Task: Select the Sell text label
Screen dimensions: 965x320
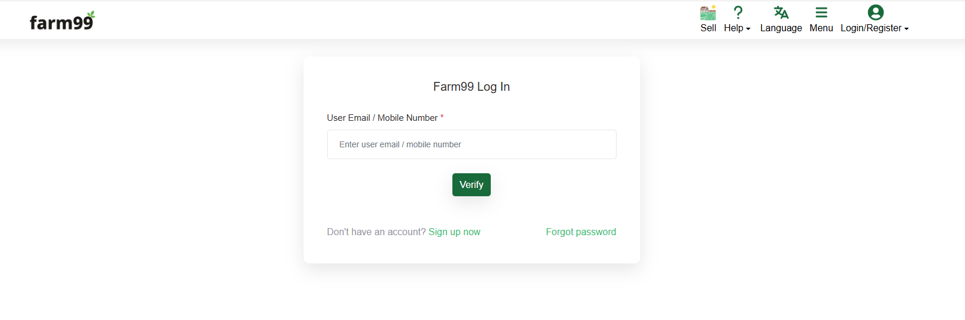Action: point(708,28)
